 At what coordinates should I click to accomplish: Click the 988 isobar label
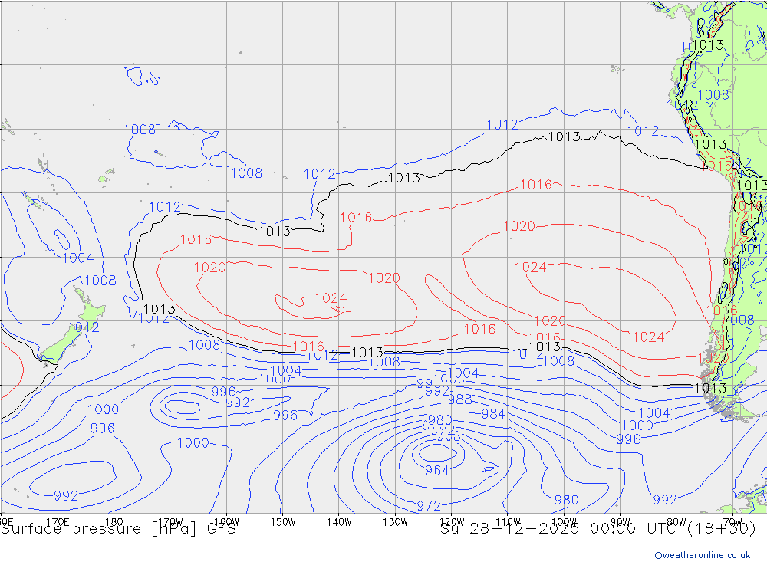pos(459,399)
